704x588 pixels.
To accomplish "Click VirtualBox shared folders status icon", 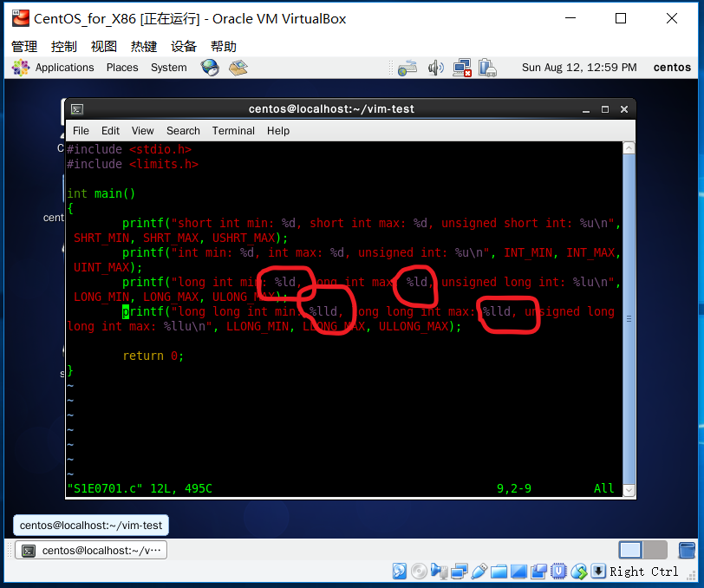I will pos(499,572).
